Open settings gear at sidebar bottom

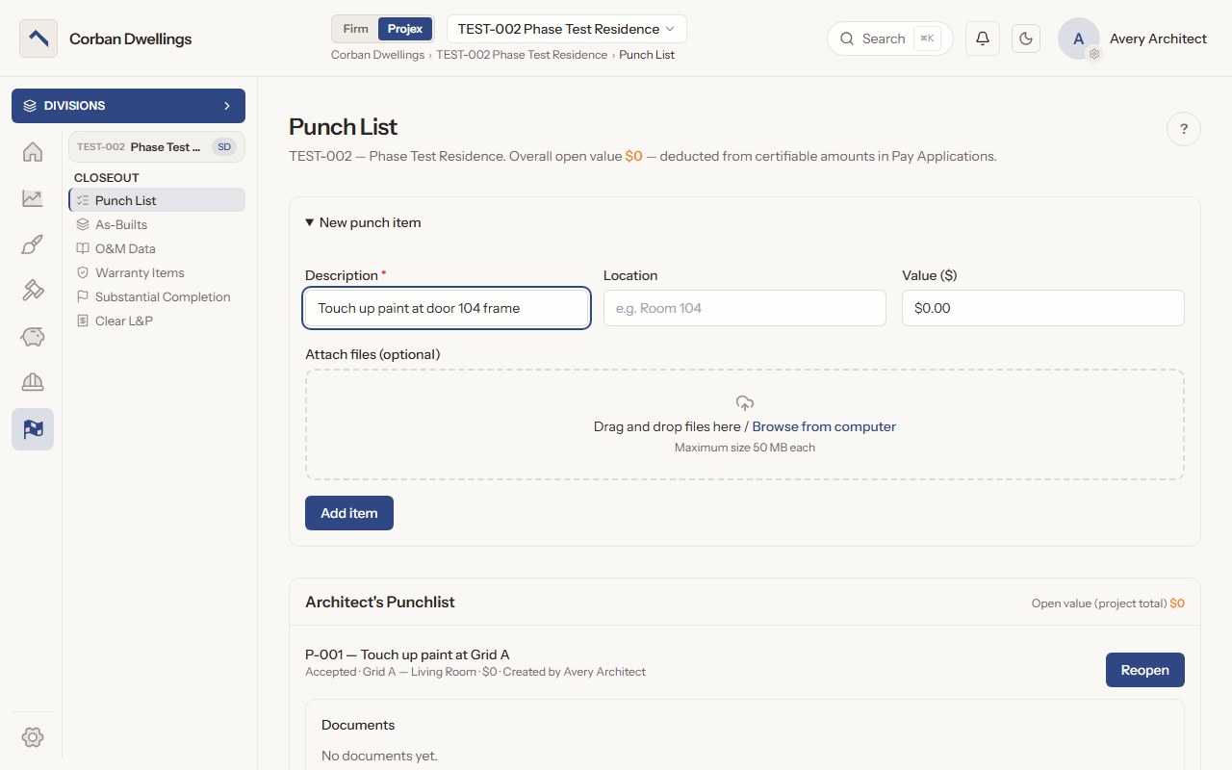33,737
